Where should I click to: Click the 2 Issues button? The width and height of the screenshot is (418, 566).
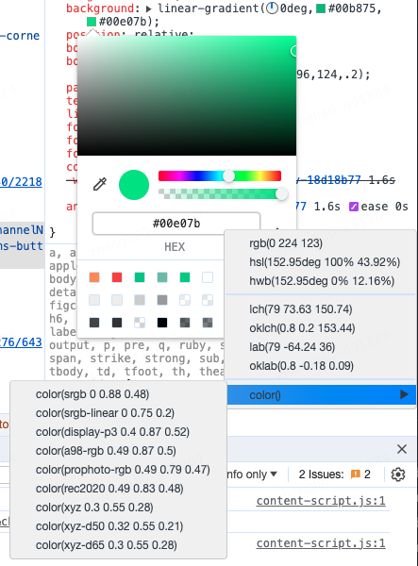(x=334, y=474)
